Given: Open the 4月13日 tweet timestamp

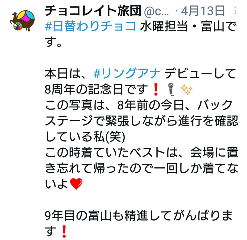Looking at the screenshot, I should click(203, 11).
